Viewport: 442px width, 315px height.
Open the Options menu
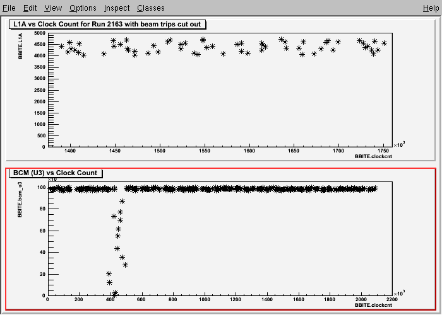83,8
